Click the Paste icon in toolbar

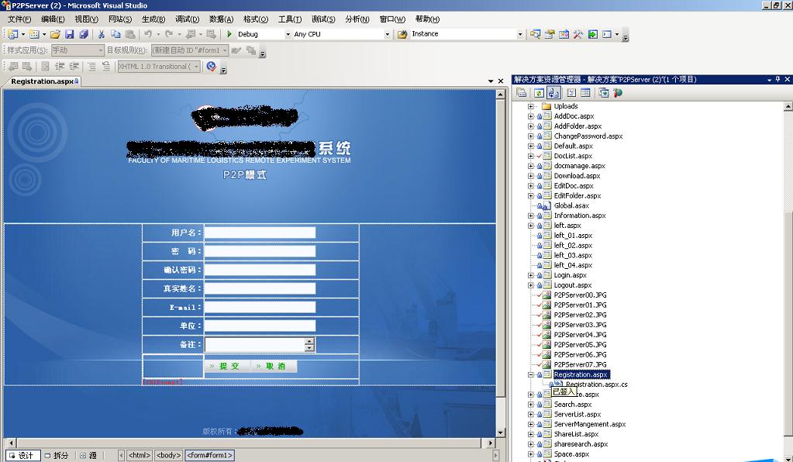tap(130, 34)
